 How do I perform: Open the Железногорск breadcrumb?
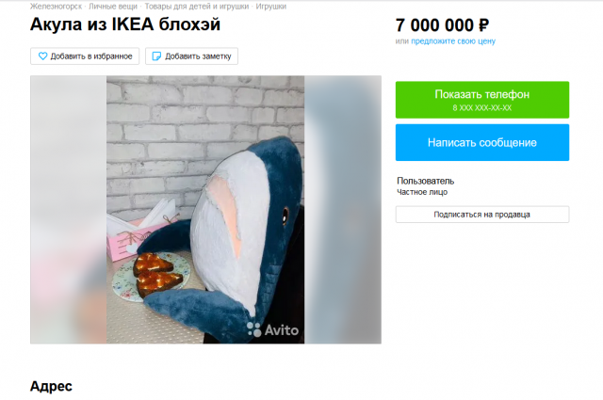click(57, 7)
